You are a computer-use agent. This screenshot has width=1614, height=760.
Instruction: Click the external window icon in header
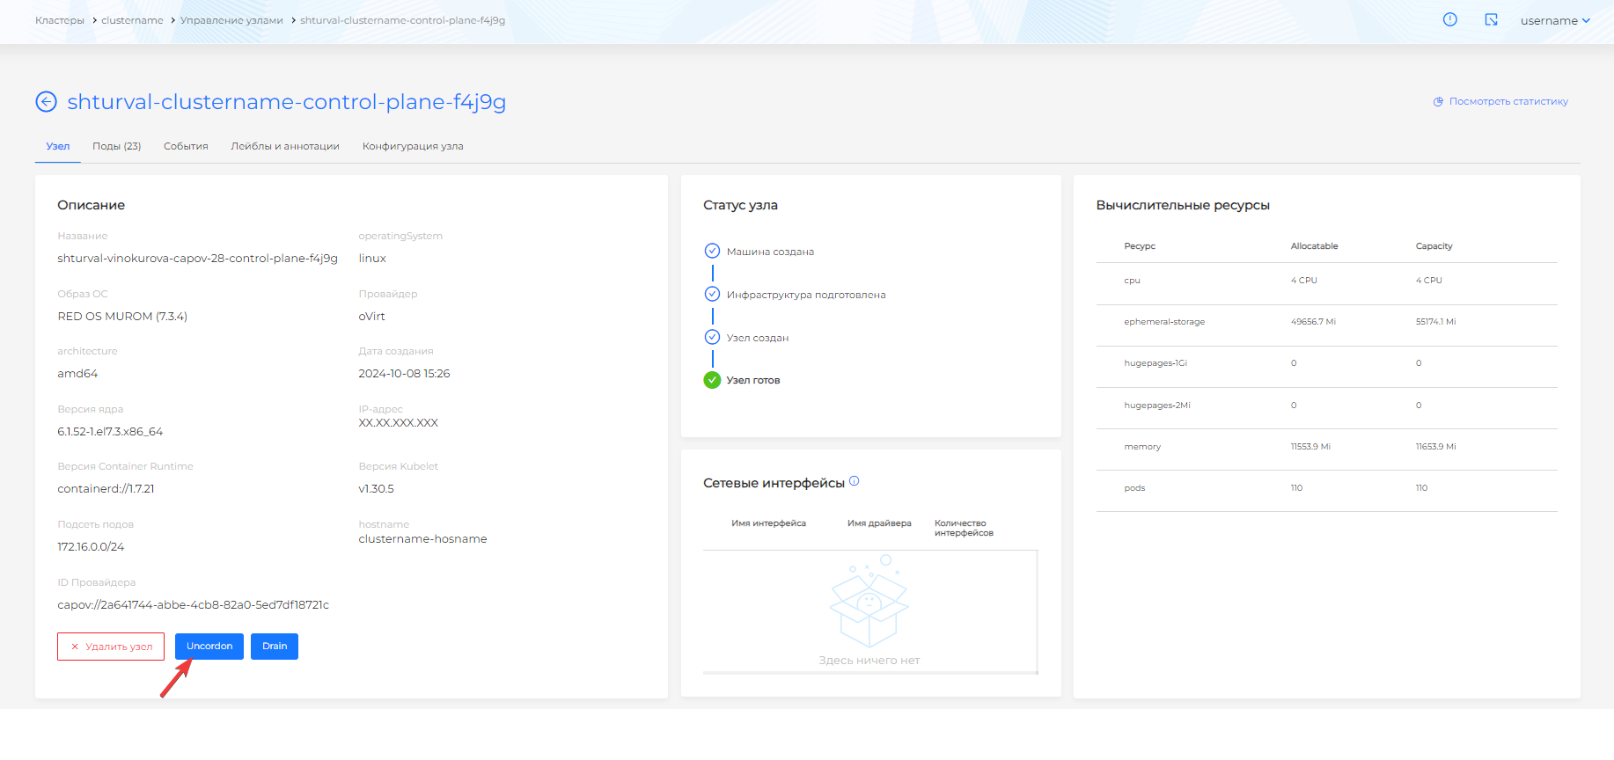pyautogui.click(x=1491, y=19)
